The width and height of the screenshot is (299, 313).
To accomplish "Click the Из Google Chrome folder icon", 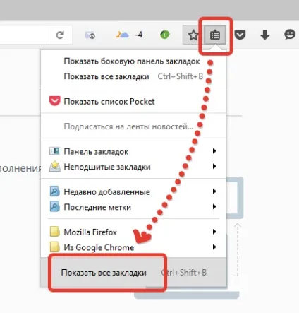I will pos(54,247).
